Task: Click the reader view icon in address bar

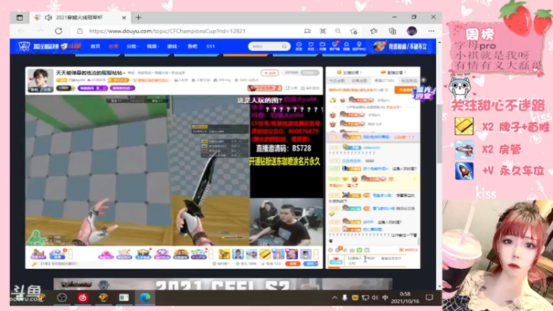Action: 308,31
